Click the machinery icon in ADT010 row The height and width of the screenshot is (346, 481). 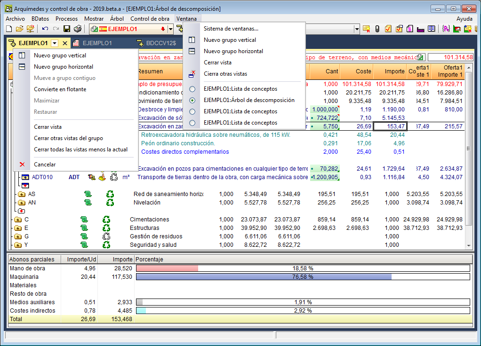(91, 177)
